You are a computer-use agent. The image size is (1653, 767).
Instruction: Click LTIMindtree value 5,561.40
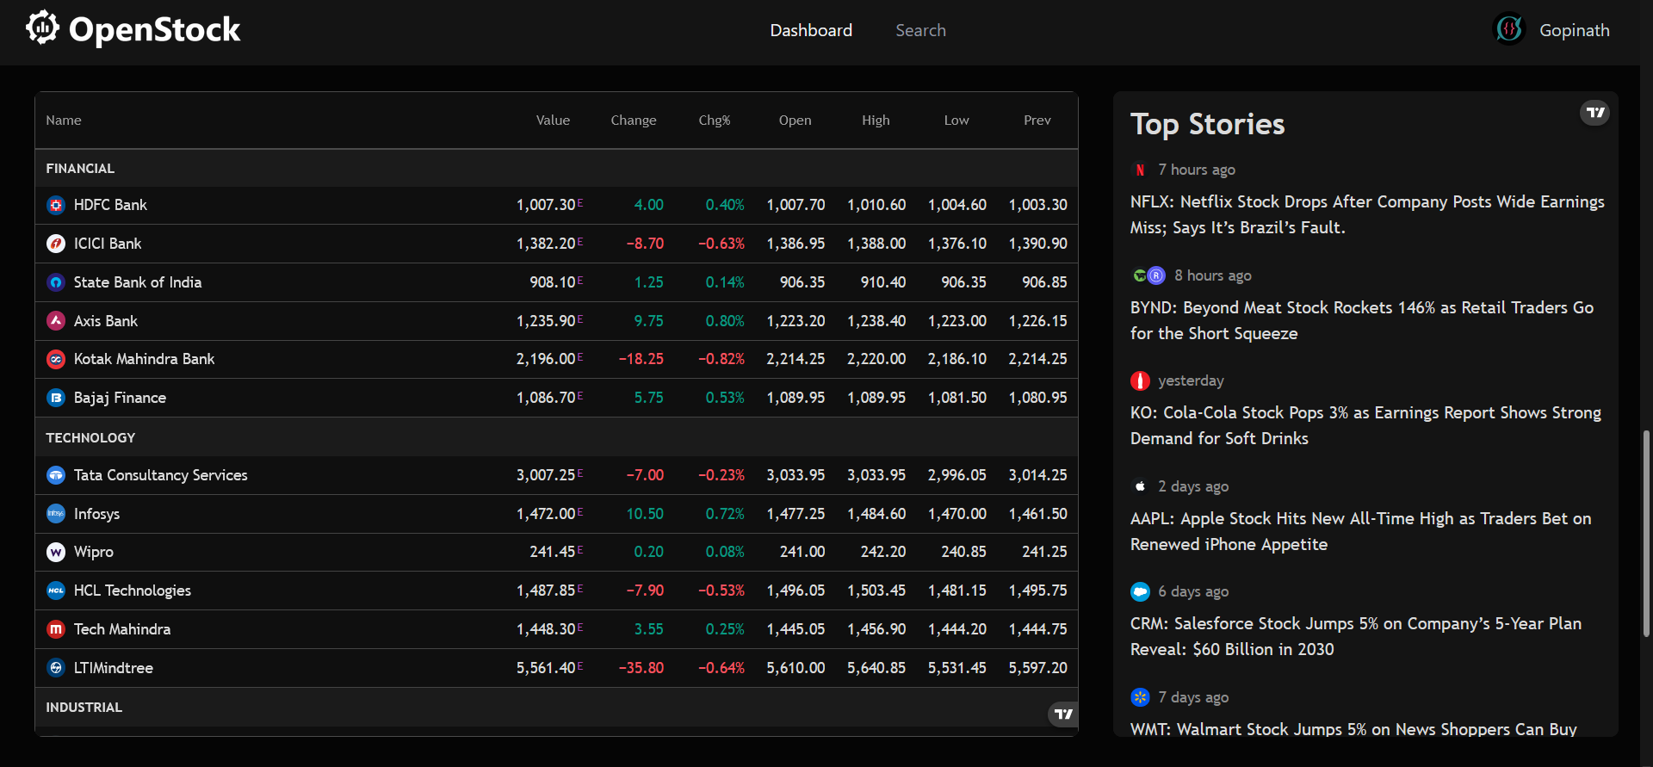point(546,668)
